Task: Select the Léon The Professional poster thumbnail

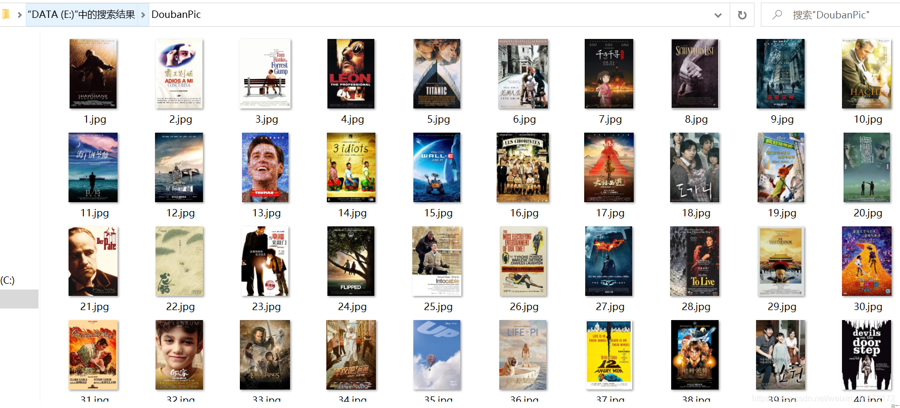Action: [x=351, y=74]
